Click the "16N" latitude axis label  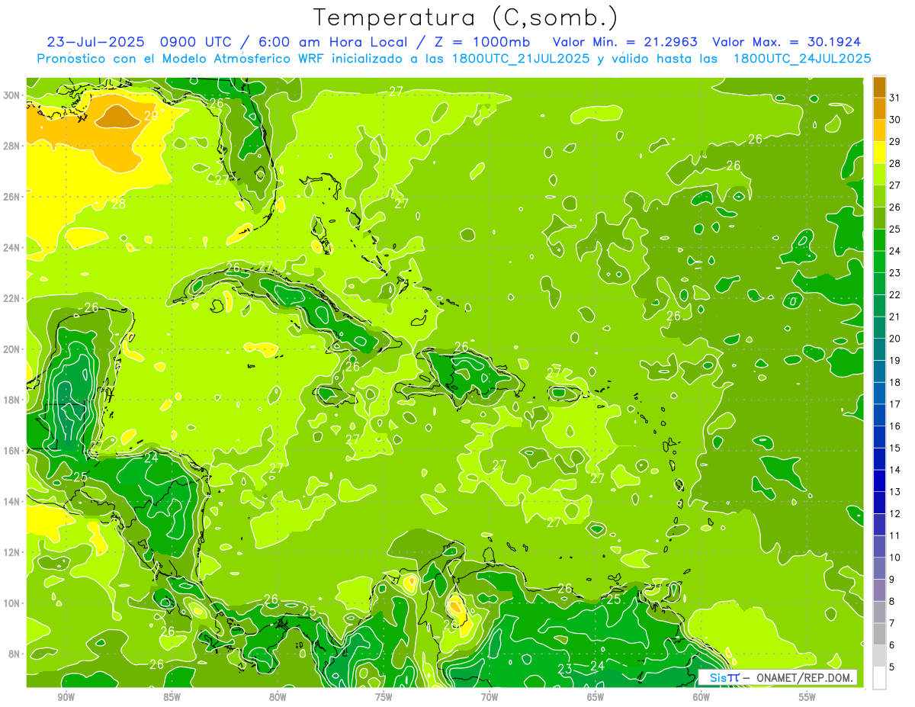[x=12, y=451]
